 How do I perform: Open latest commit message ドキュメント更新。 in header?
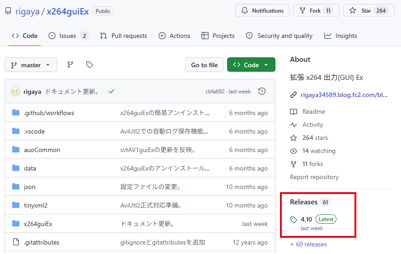pos(72,92)
